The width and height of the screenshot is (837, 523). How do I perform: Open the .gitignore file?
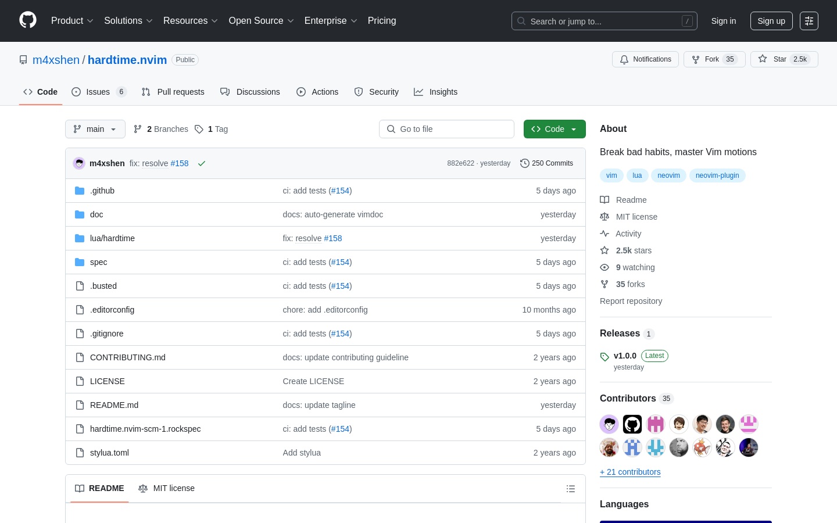[106, 334]
